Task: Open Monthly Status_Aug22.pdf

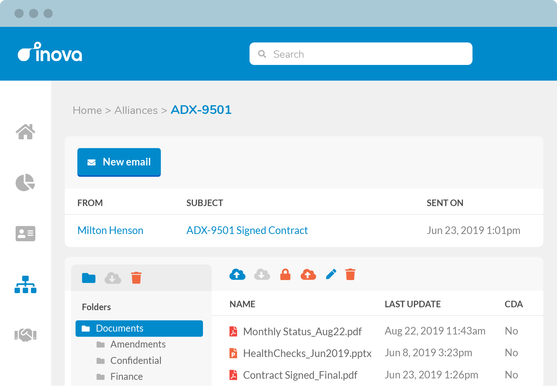Action: 302,332
